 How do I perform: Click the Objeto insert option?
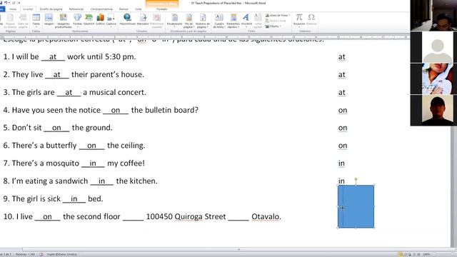click(x=272, y=26)
